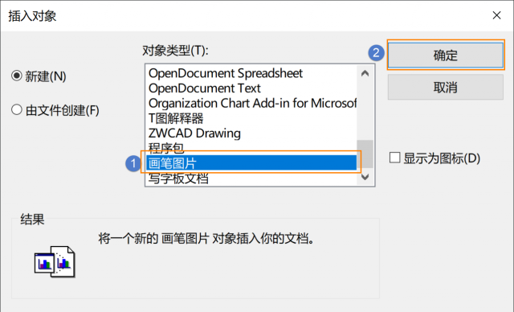
Task: Choose the 由文件创建(F) radio option
Action: [x=17, y=109]
